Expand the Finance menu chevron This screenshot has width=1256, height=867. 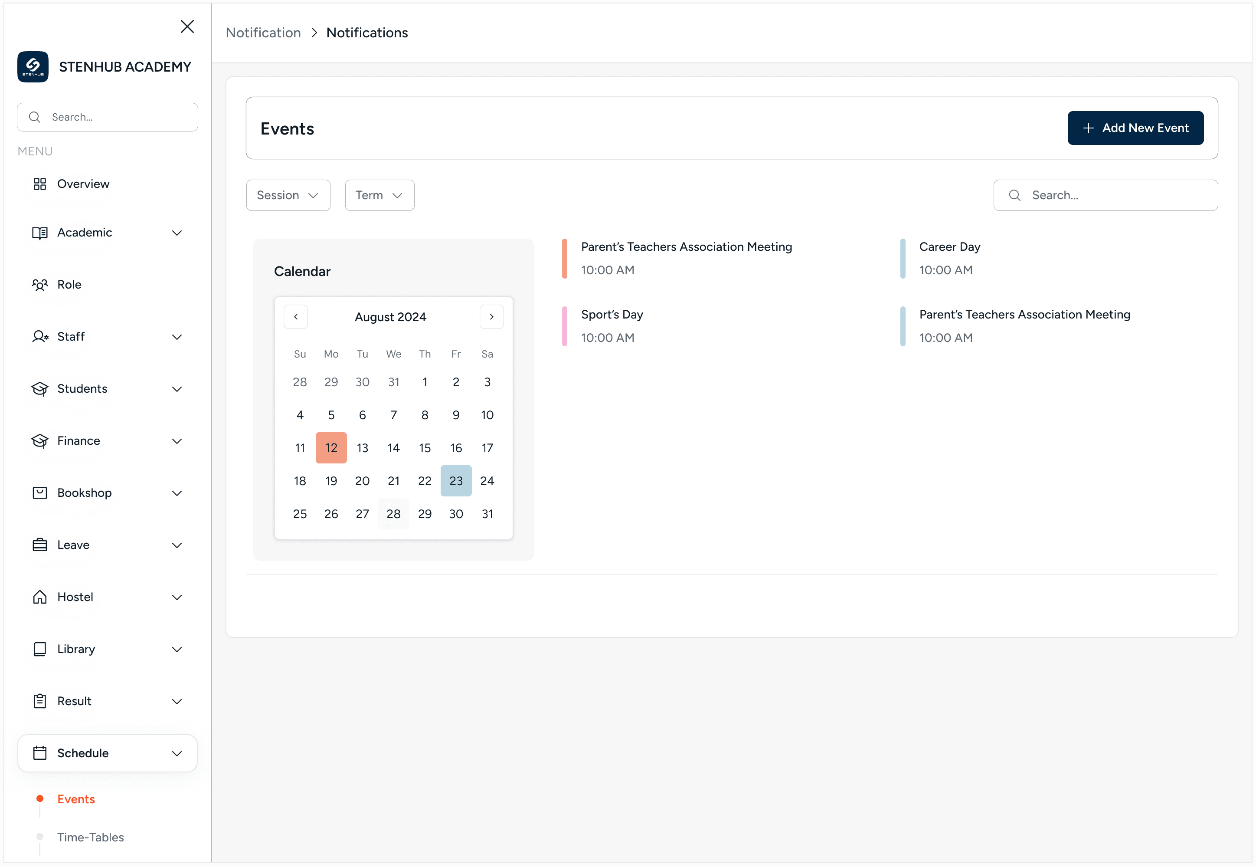(177, 441)
